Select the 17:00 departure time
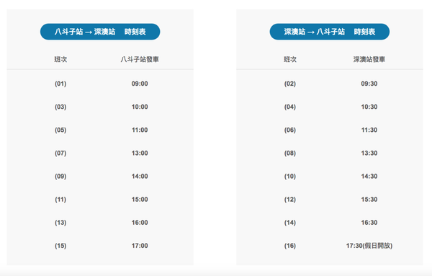Image resolution: width=432 pixels, height=276 pixels. [x=140, y=246]
